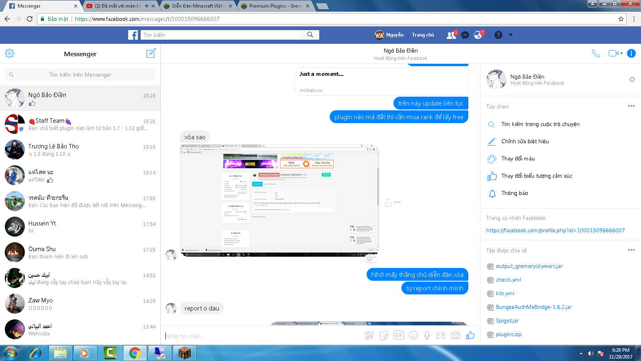641x361 pixels.
Task: Open the mcleaks.us link preview
Action: point(381,82)
